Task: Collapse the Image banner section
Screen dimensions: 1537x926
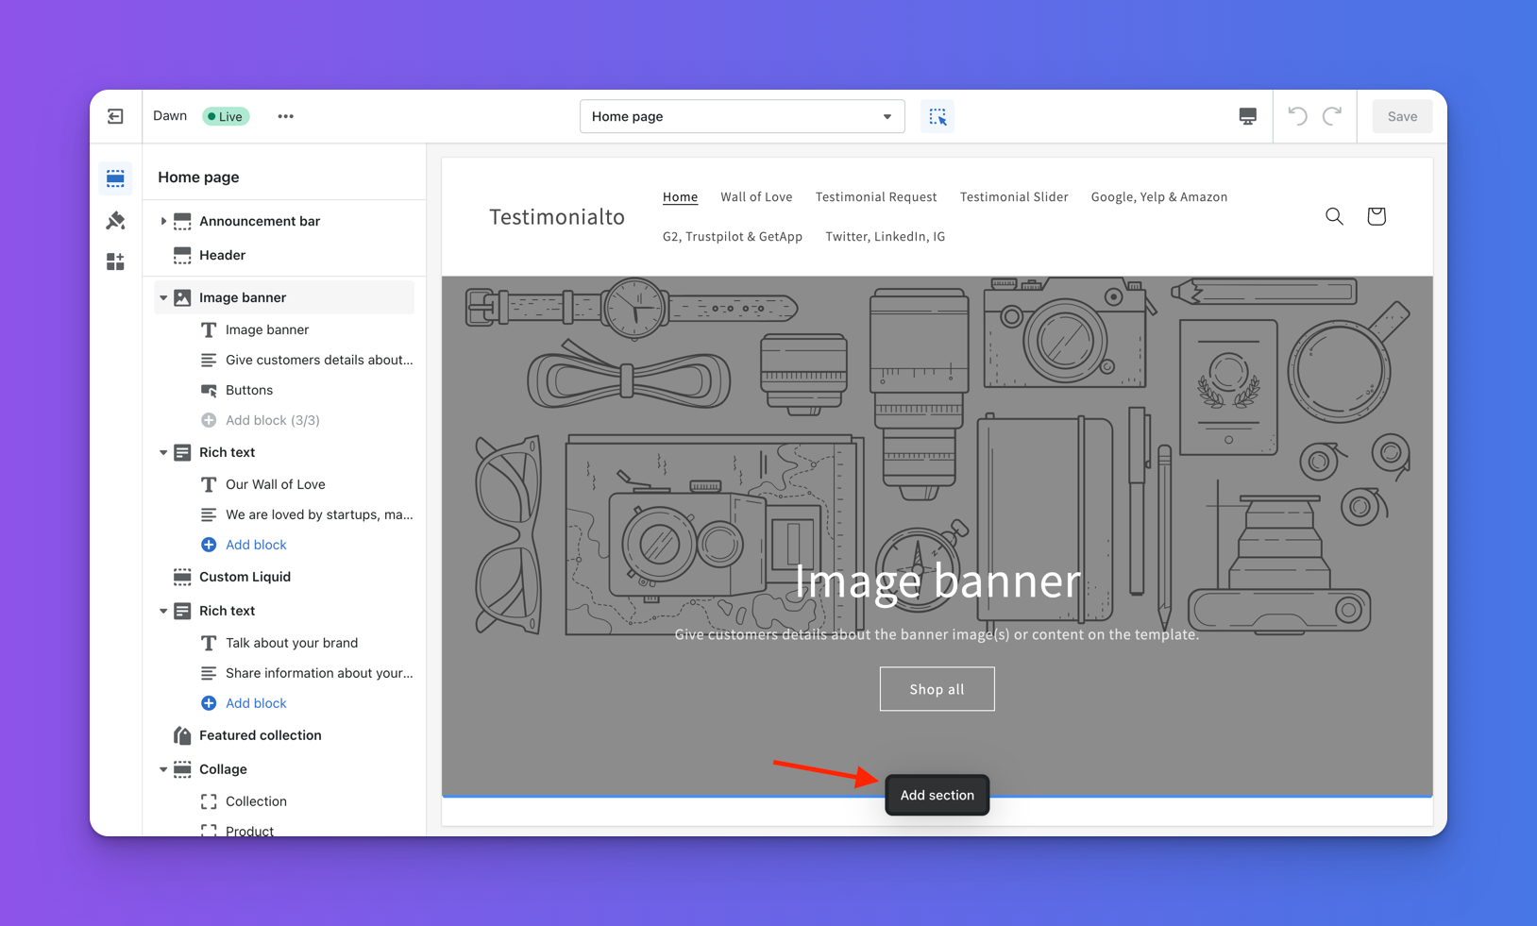Action: [x=163, y=297]
